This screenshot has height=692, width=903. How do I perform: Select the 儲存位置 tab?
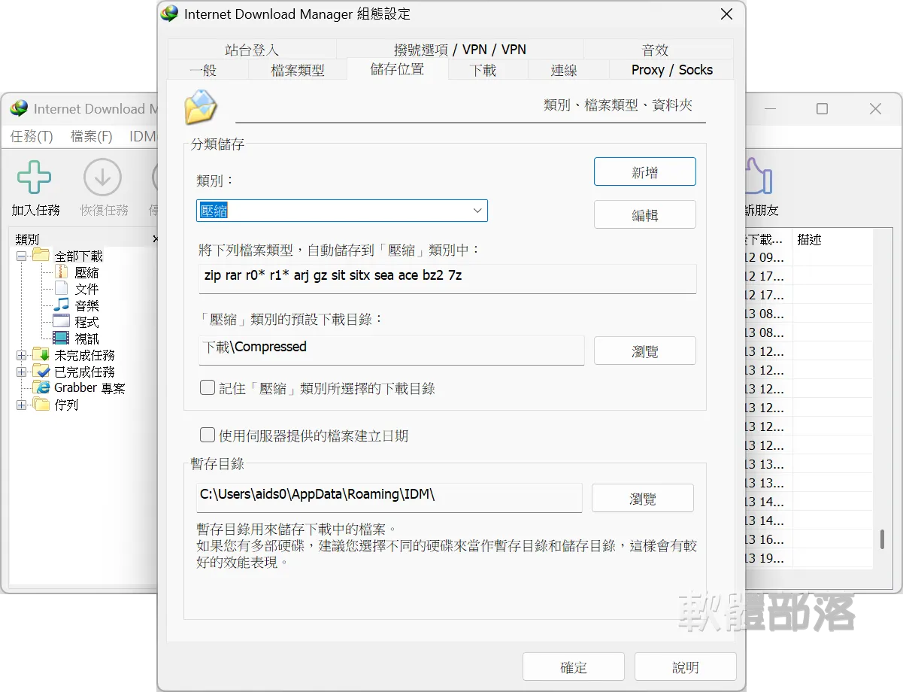397,68
